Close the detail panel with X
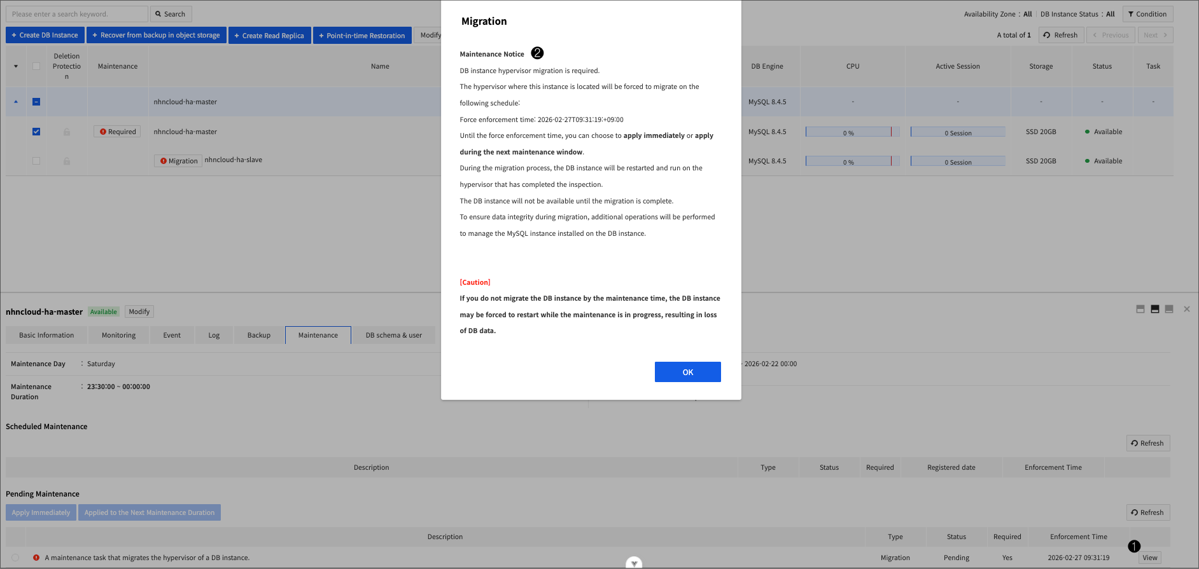Screen dimensions: 1199x569 [1187, 309]
